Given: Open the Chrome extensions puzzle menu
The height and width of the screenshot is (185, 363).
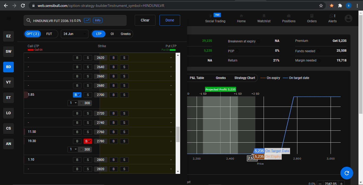Looking at the screenshot, I should tap(340, 5).
